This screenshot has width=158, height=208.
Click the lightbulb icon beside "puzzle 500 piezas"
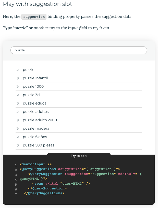point(18,145)
